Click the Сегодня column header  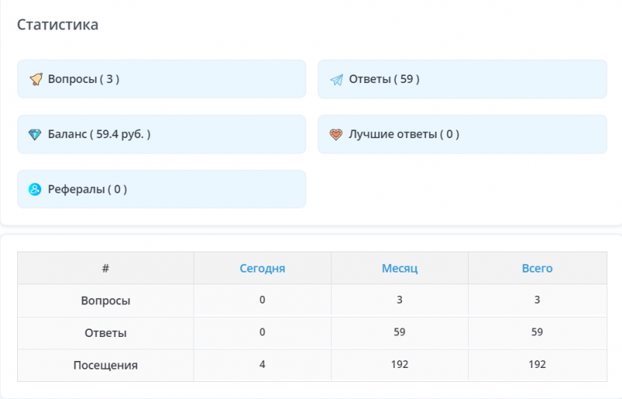pos(262,269)
